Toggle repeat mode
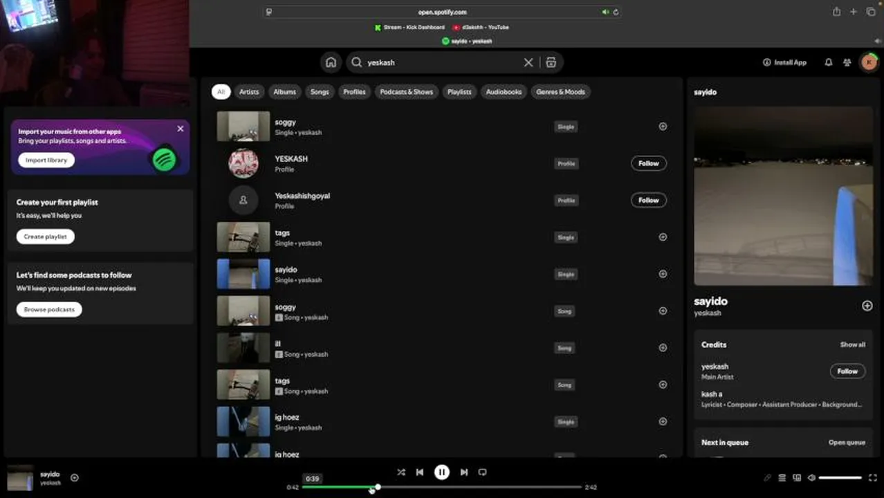The width and height of the screenshot is (884, 498). [483, 472]
